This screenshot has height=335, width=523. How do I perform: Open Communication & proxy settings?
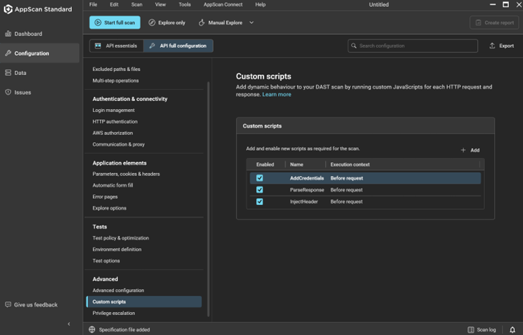point(119,144)
